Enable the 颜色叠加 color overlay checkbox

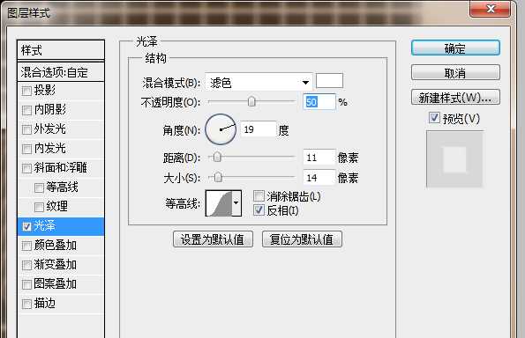pyautogui.click(x=26, y=246)
